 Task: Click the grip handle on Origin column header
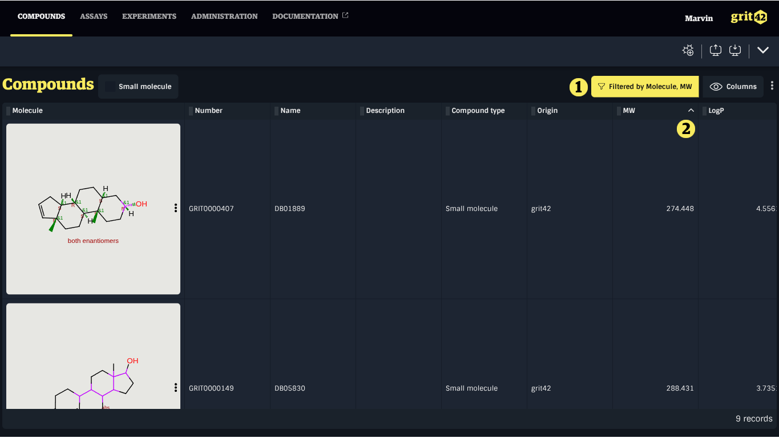tap(534, 111)
